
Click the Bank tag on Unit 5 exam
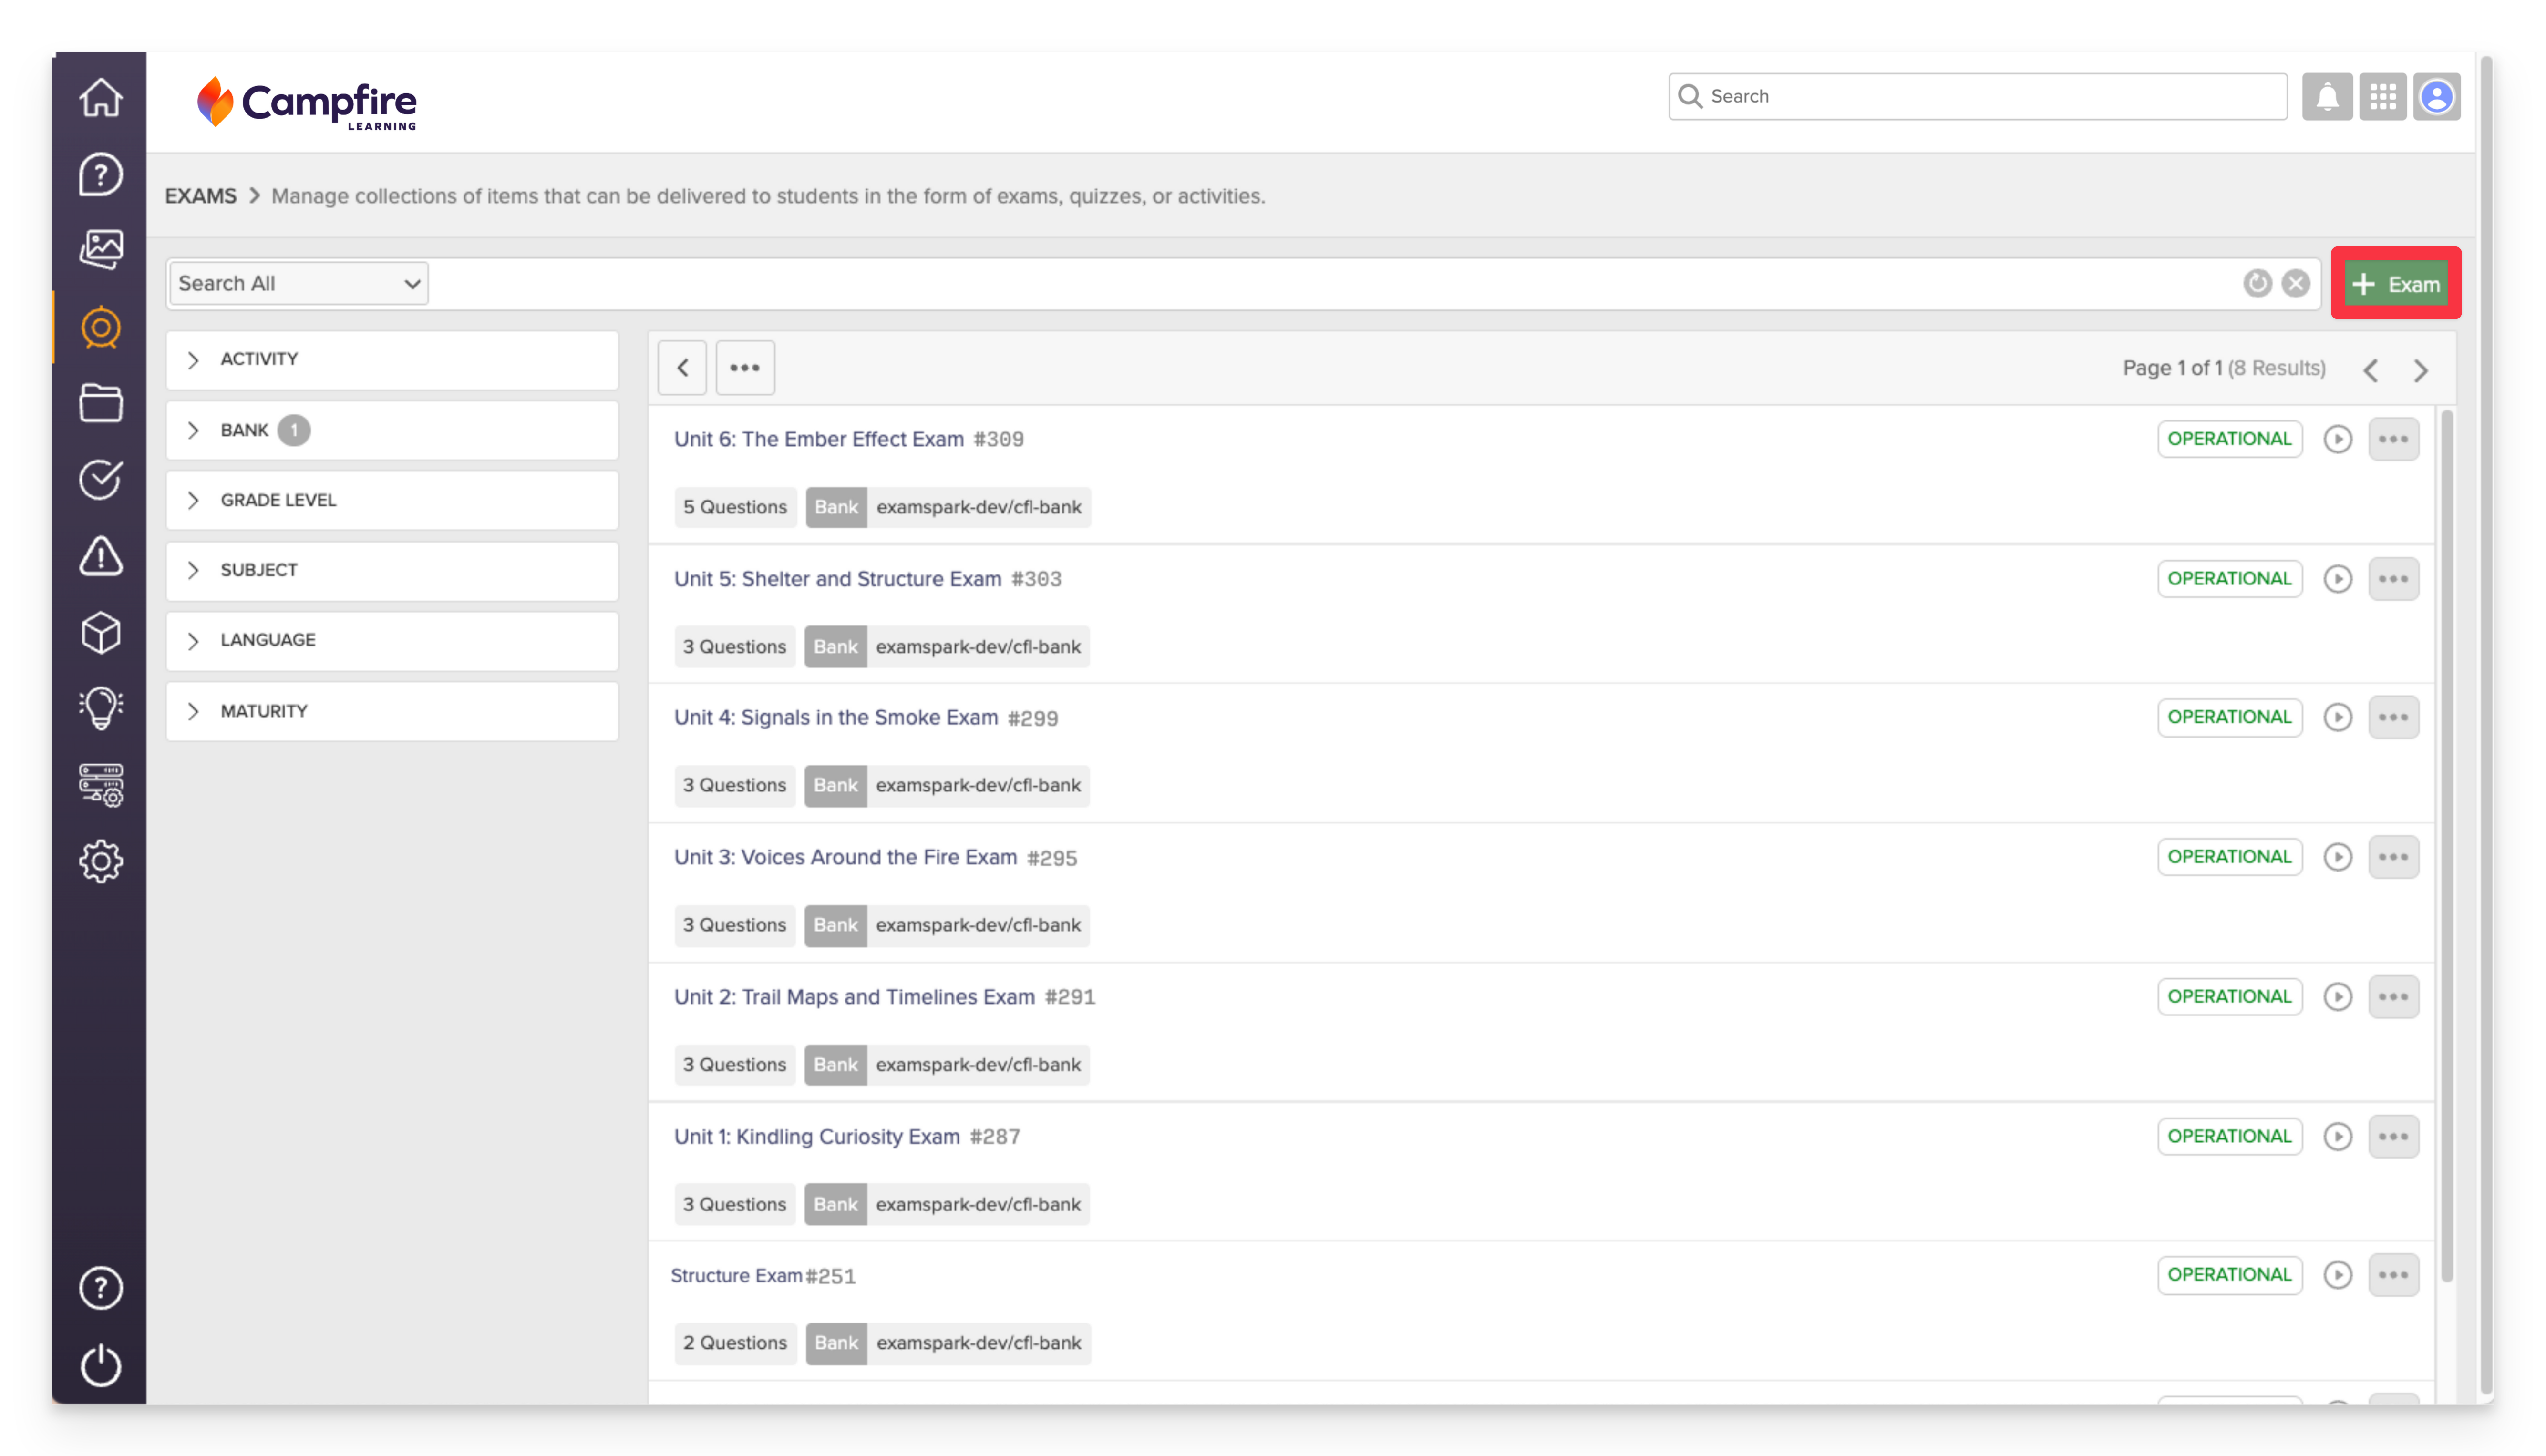(835, 647)
